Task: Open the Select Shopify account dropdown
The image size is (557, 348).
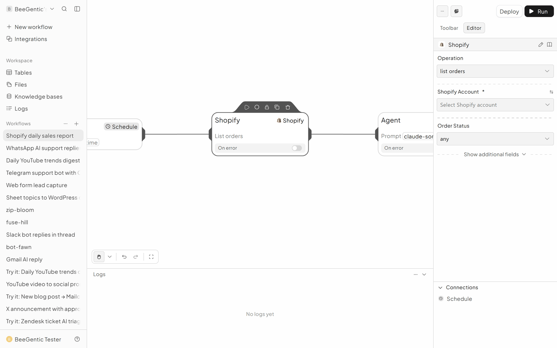Action: pos(495,105)
